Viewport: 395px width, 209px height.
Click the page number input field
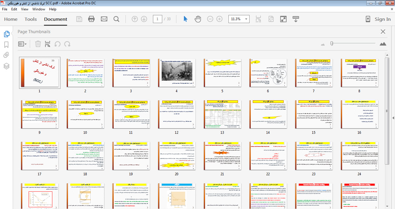[x=157, y=19]
